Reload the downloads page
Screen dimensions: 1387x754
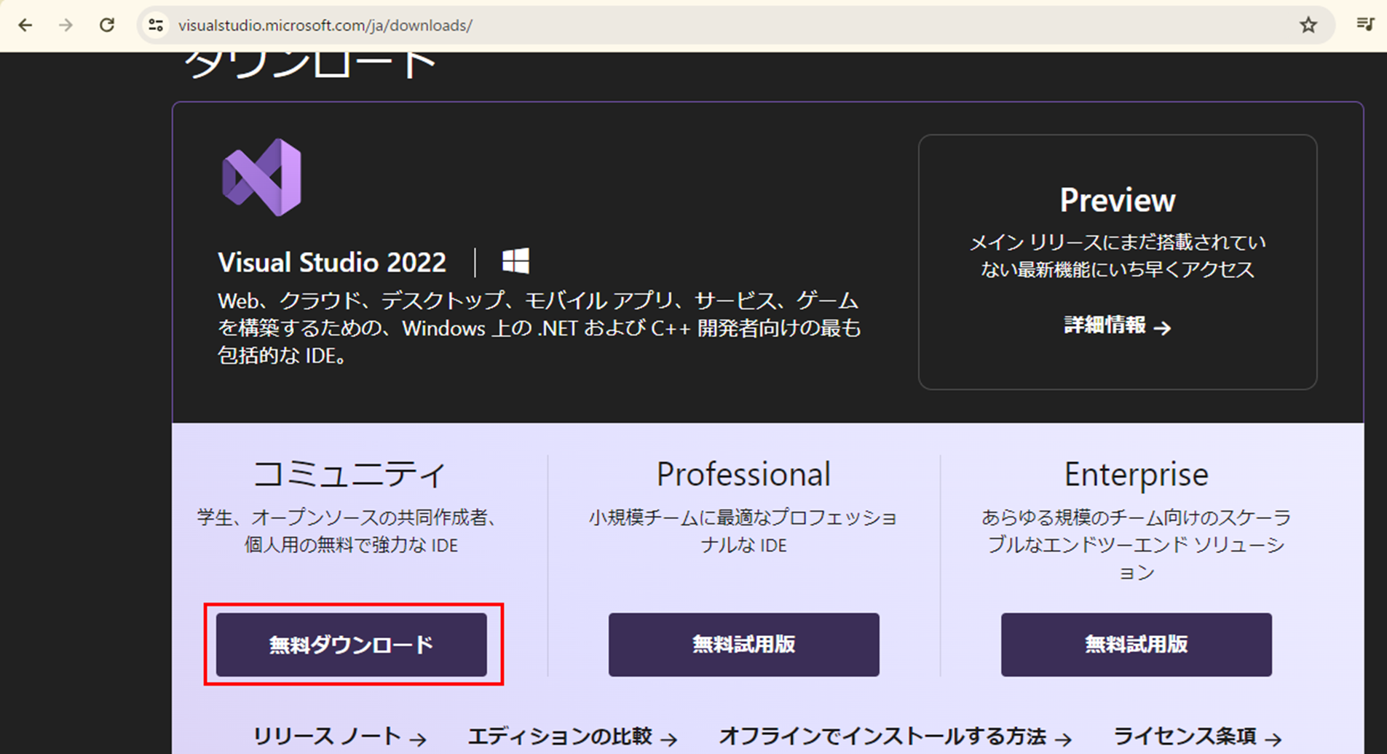point(107,25)
